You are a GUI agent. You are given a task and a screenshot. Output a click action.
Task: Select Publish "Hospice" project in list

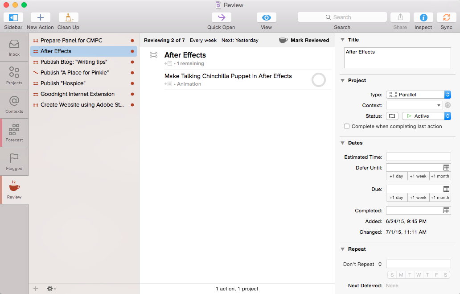[x=63, y=83]
